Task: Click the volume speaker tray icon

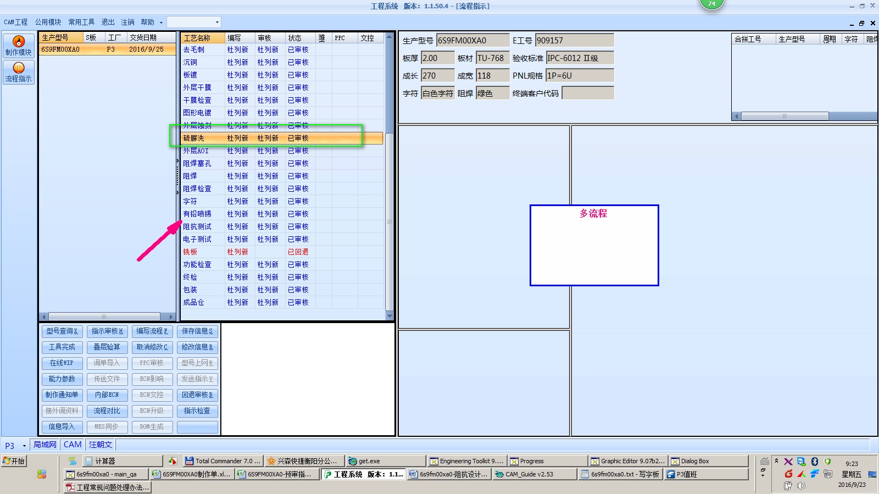Action: (x=802, y=485)
